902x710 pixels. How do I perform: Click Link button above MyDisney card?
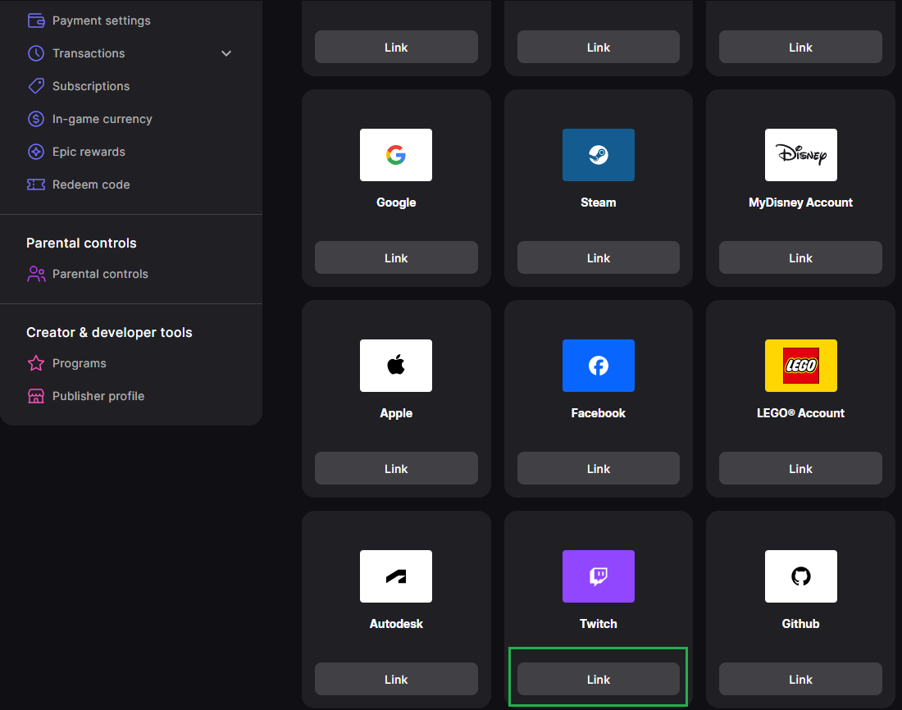click(x=801, y=48)
